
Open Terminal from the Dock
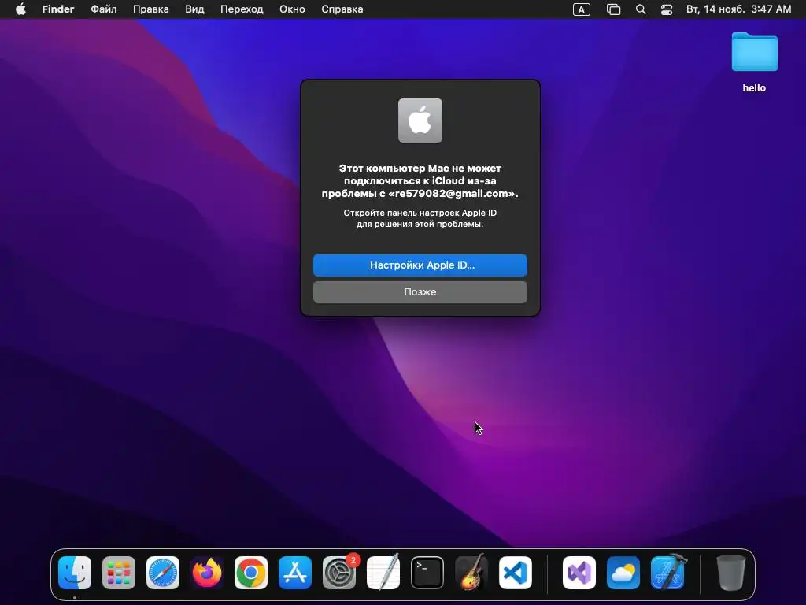pos(427,573)
